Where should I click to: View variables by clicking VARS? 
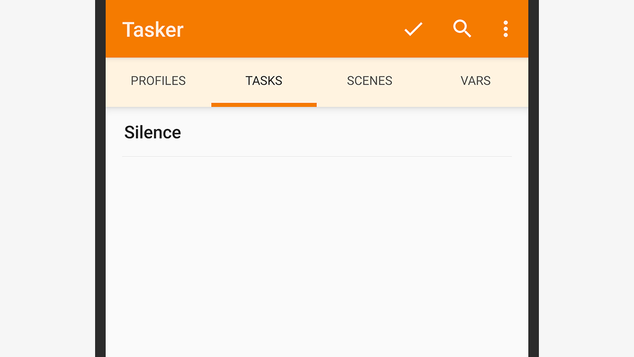pyautogui.click(x=475, y=81)
